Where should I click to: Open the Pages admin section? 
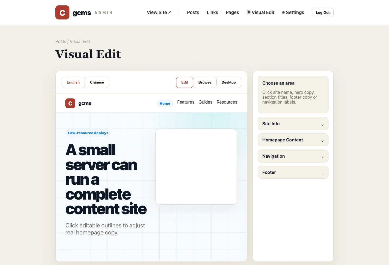point(232,12)
